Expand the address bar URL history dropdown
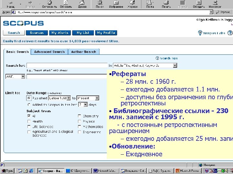This screenshot has width=233, height=174. (x=211, y=12)
